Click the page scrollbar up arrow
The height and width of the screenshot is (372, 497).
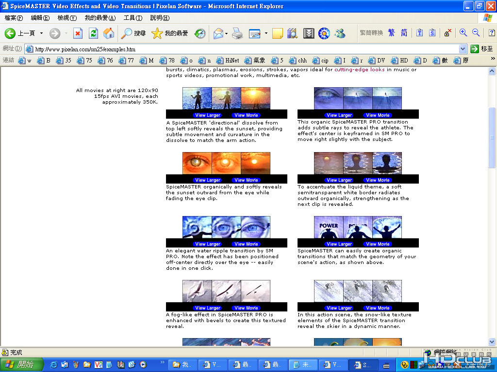click(x=492, y=71)
